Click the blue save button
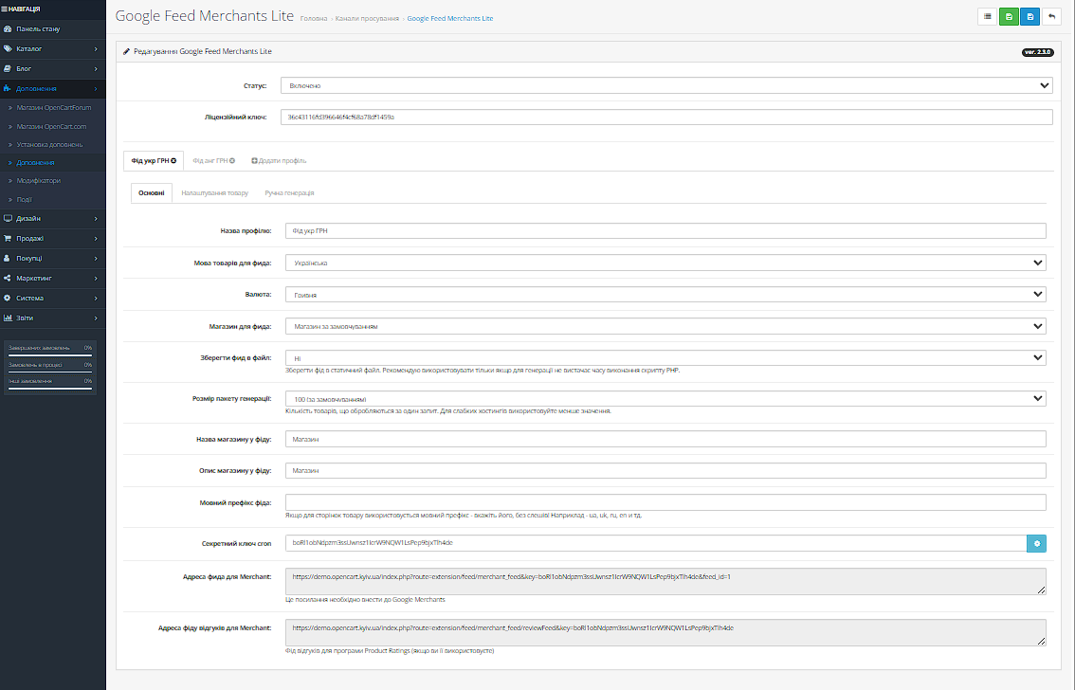Viewport: 1075px width, 690px height. click(x=1029, y=16)
